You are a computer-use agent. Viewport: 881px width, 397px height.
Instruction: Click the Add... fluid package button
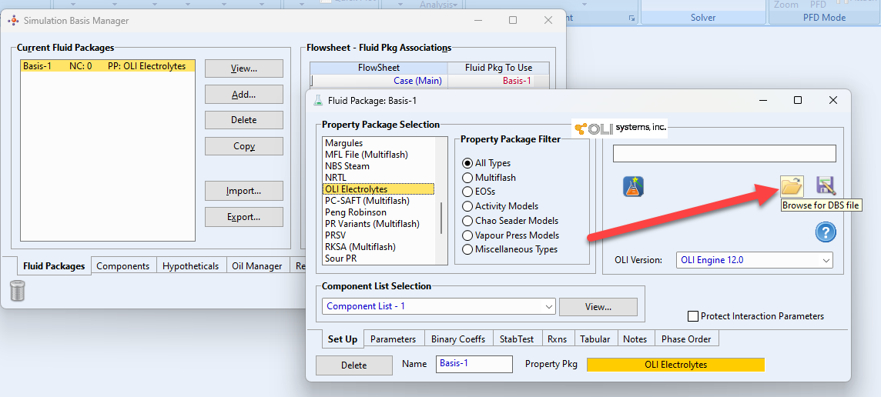click(x=244, y=95)
